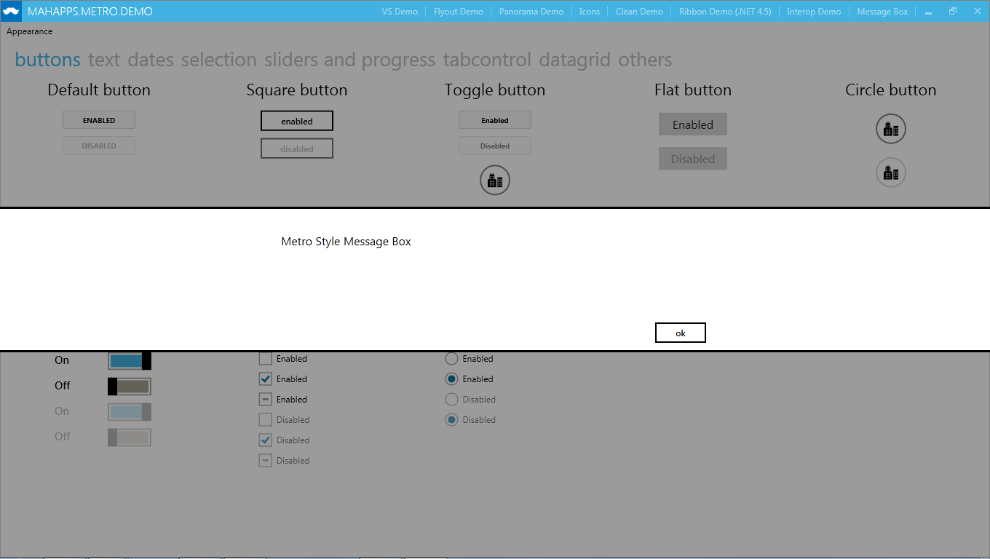This screenshot has height=559, width=990.
Task: Switch to the dates tab
Action: (151, 60)
